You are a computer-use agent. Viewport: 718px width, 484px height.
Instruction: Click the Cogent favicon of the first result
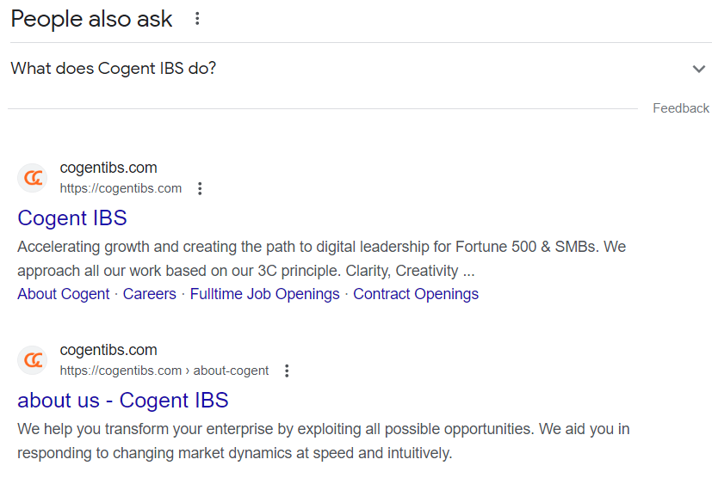33,178
